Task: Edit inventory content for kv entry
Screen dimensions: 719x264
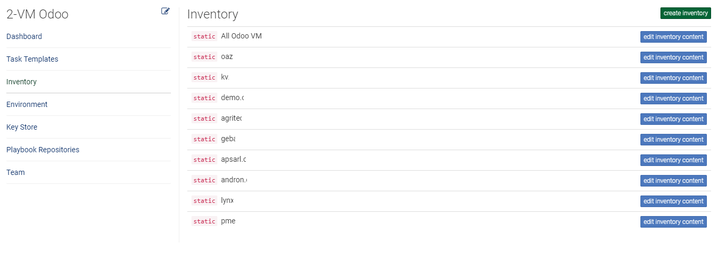Action: (674, 78)
